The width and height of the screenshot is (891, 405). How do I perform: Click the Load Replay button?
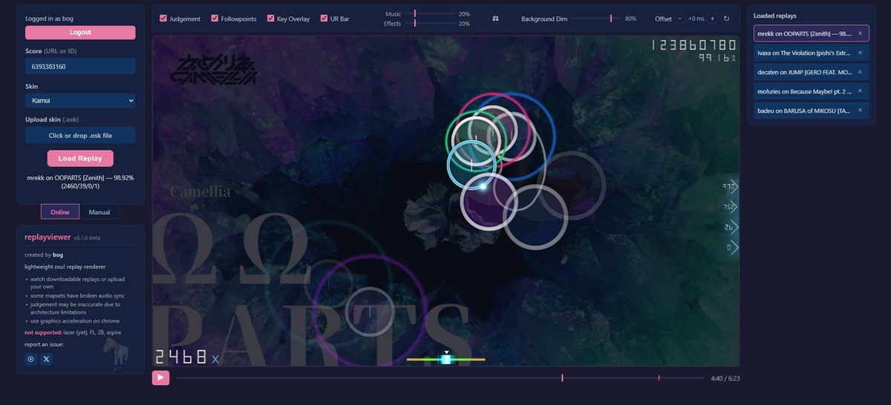[80, 158]
